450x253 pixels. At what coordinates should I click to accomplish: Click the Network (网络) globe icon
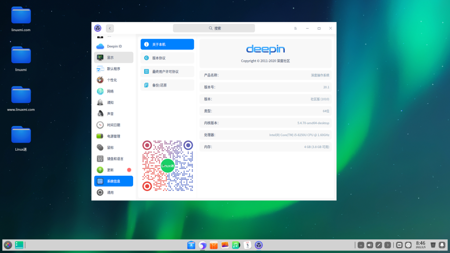point(100,91)
